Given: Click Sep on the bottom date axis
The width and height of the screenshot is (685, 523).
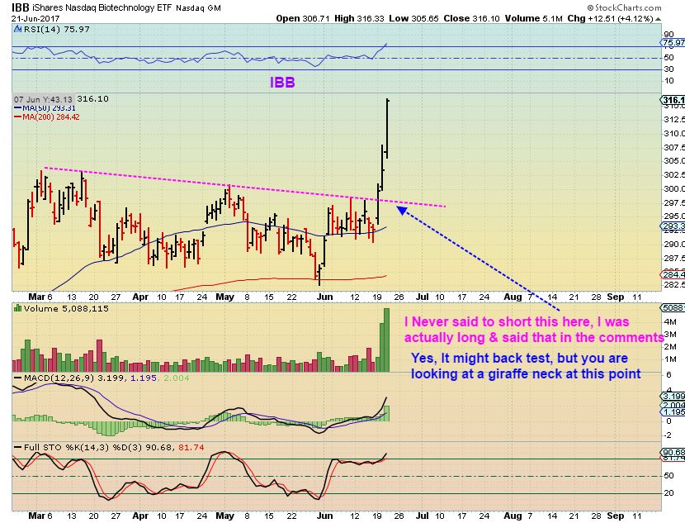Looking at the screenshot, I should [616, 516].
